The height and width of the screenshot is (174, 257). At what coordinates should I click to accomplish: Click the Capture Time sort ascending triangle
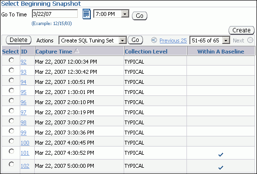76,51
